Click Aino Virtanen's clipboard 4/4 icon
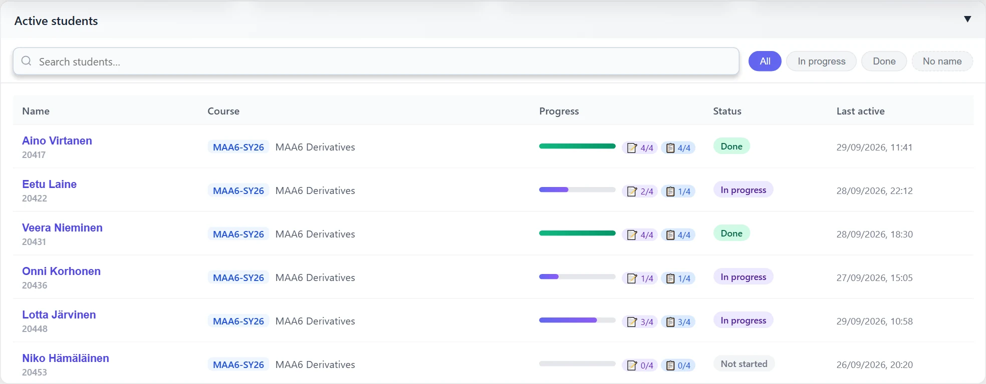The height and width of the screenshot is (384, 986). (x=670, y=148)
